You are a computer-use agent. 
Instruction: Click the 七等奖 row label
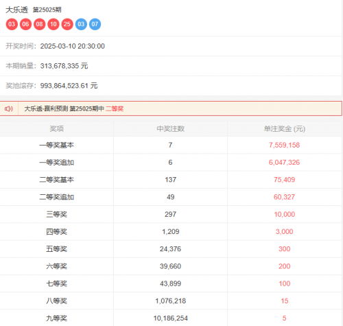57,283
